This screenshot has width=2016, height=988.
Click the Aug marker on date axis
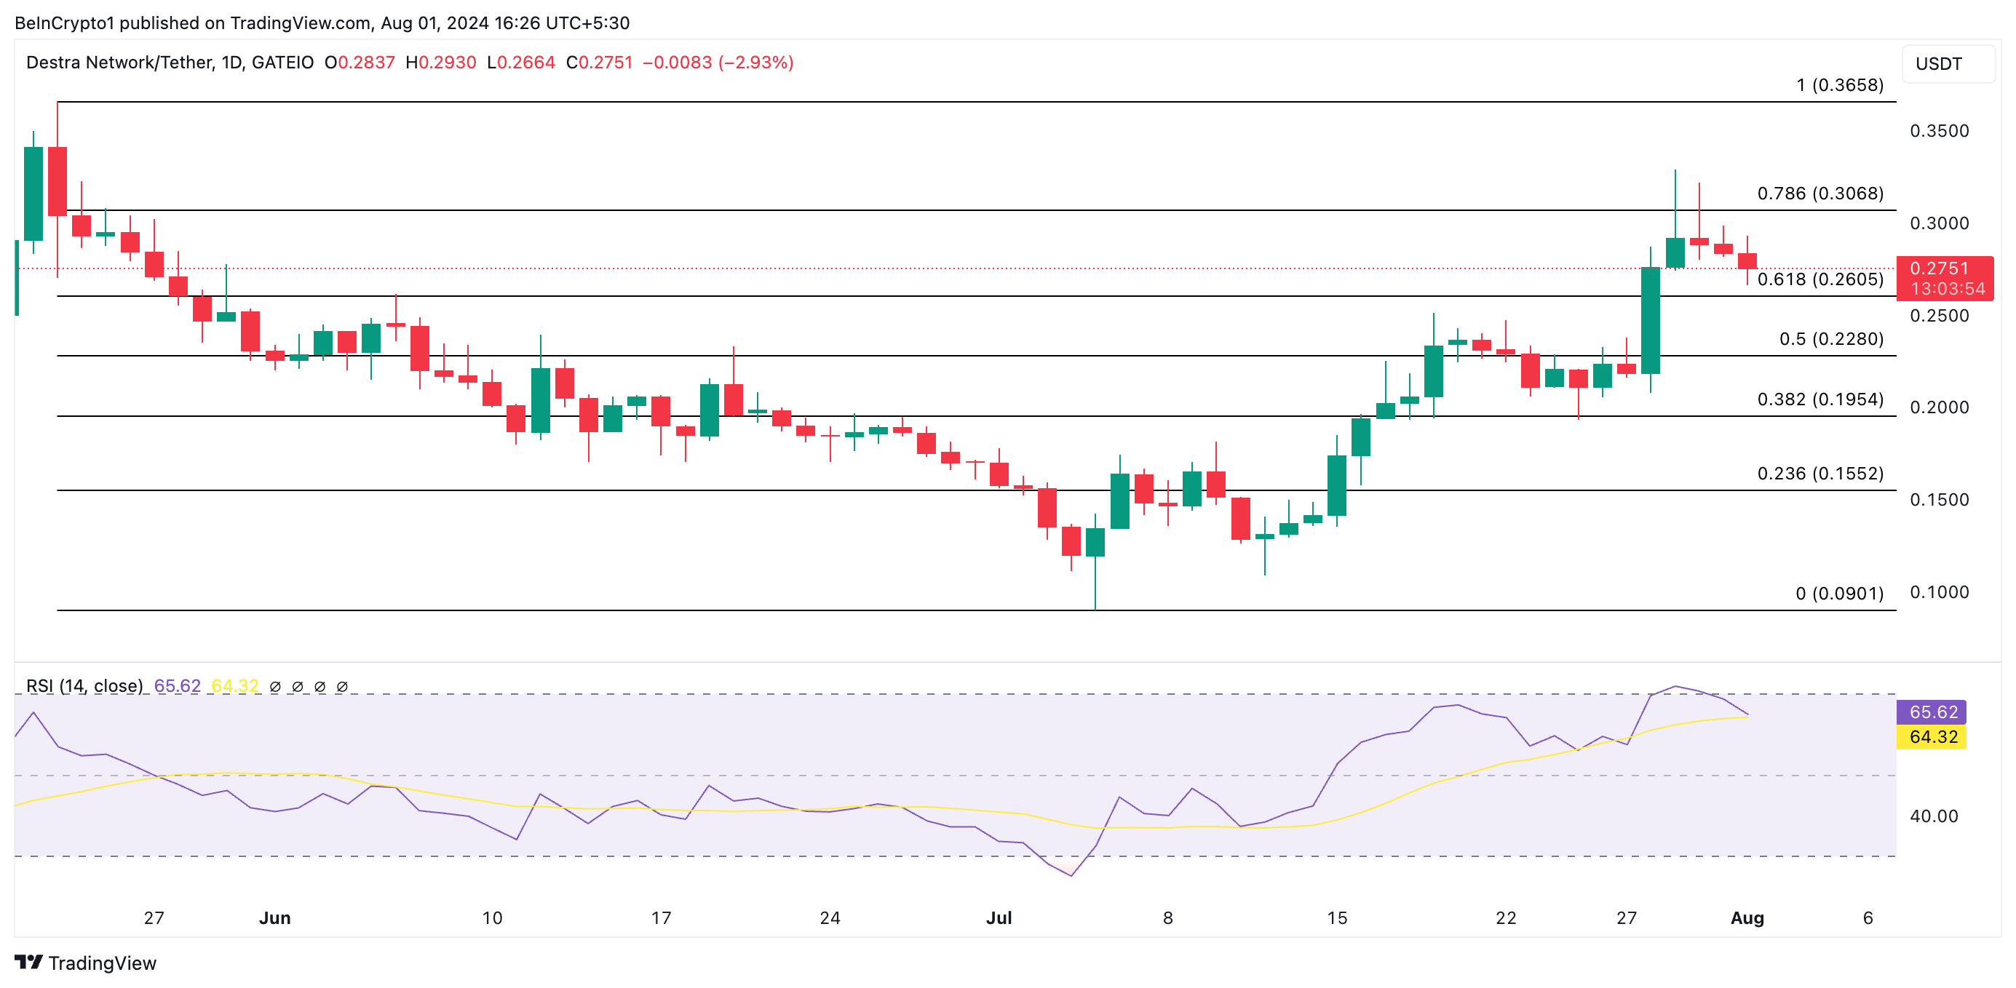[1747, 917]
